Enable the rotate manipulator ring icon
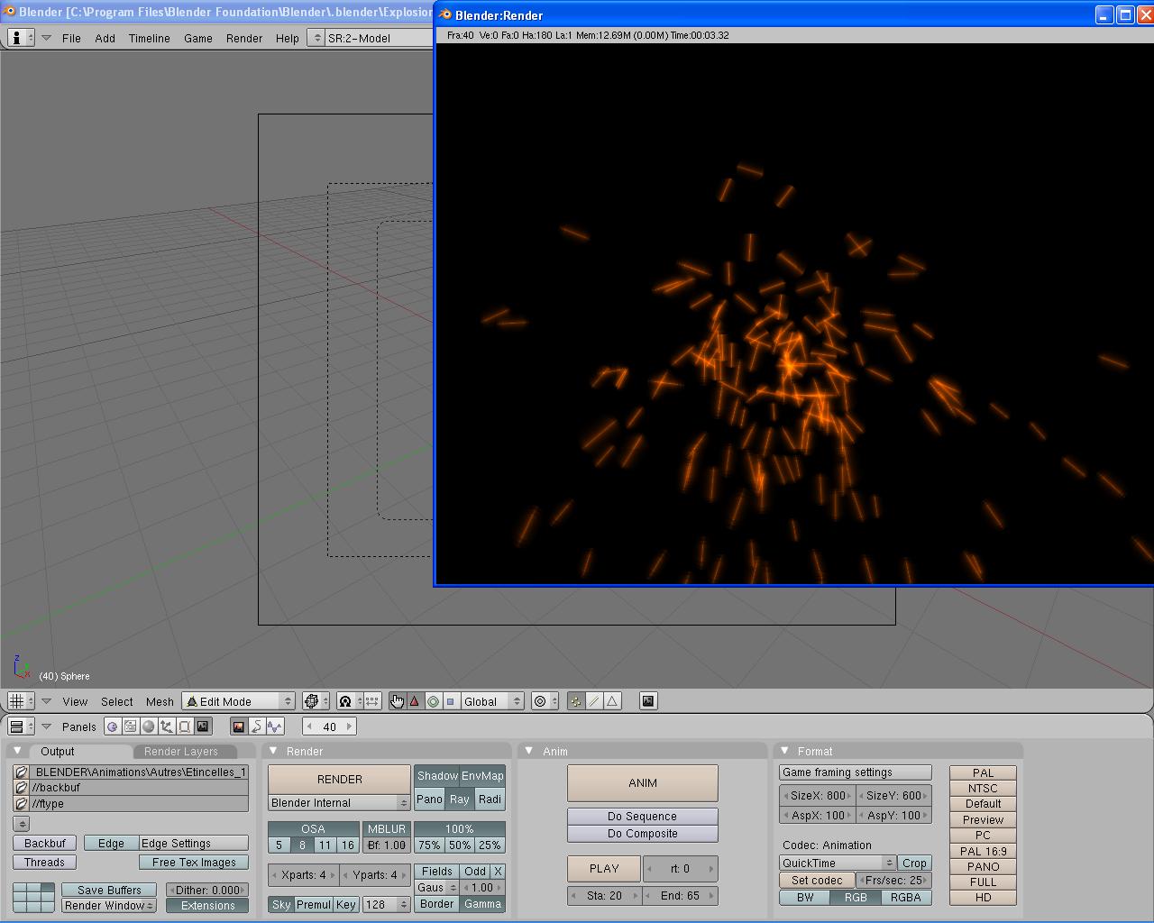The width and height of the screenshot is (1154, 923). (x=433, y=701)
